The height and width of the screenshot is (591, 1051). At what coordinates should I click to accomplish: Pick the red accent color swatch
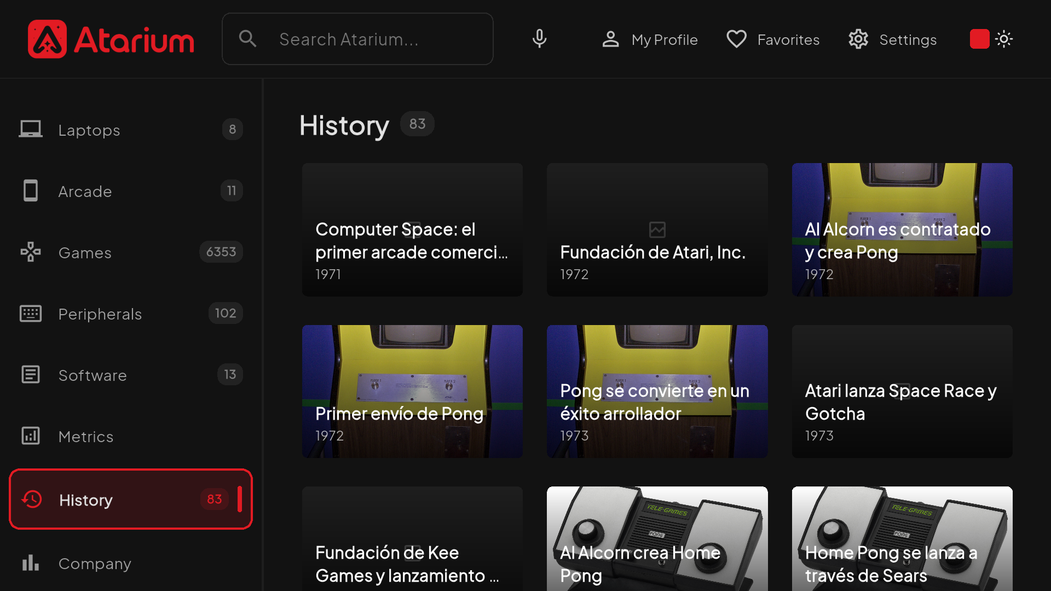979,39
